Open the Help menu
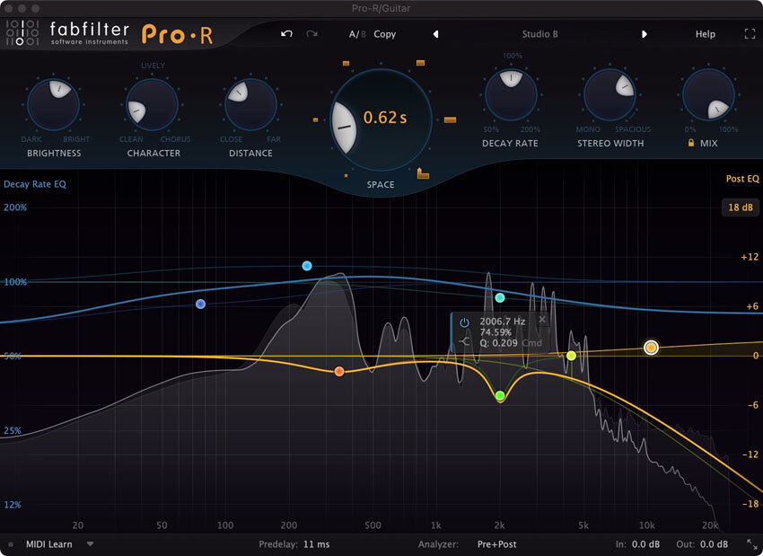The image size is (763, 556). click(706, 33)
